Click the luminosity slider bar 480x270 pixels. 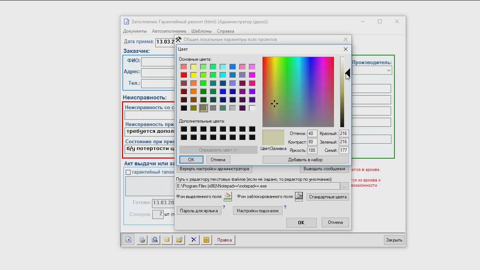pos(342,92)
